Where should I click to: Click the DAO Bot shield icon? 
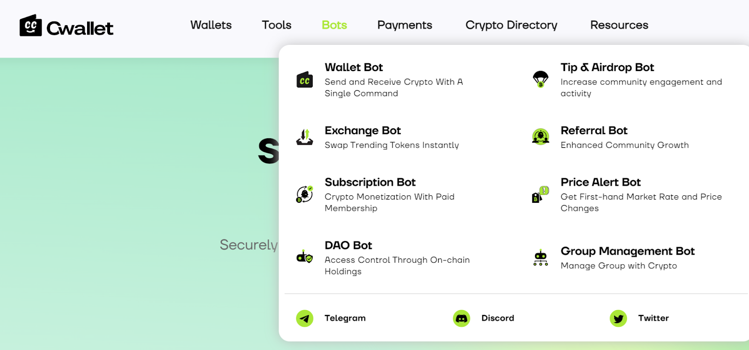(x=305, y=257)
